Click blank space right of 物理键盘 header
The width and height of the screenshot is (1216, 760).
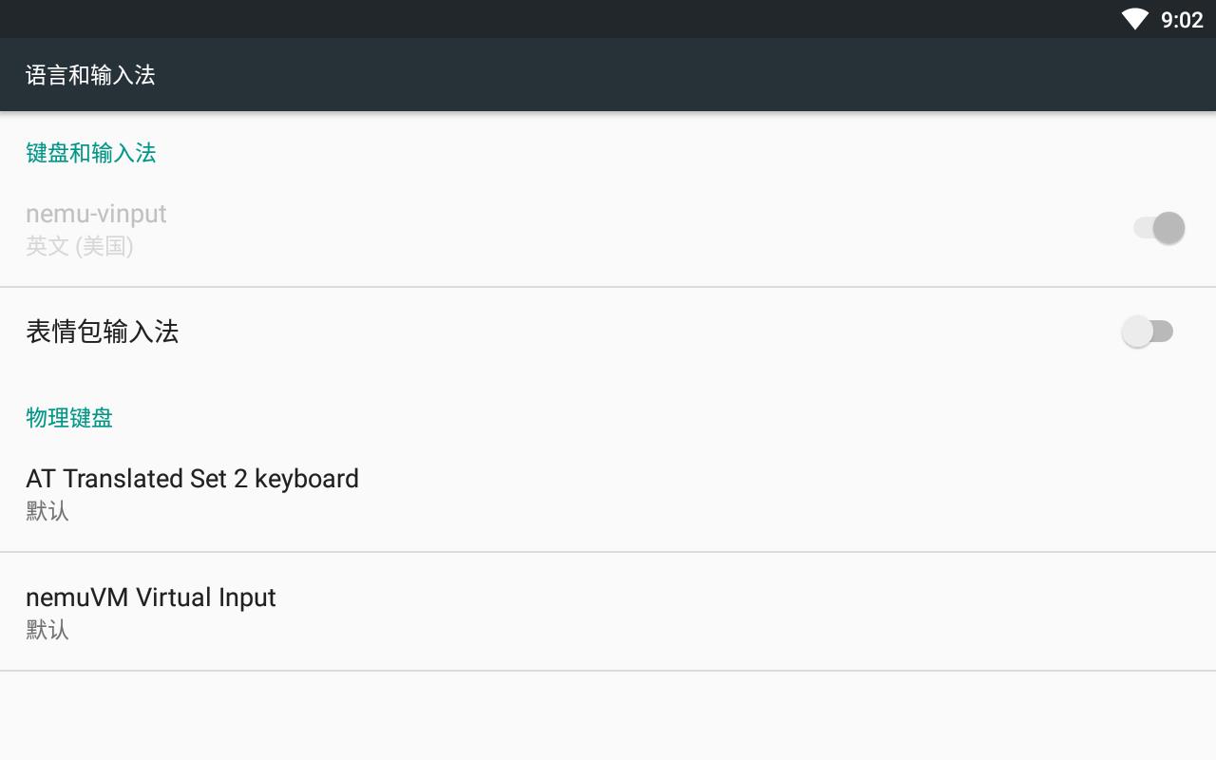click(665, 417)
